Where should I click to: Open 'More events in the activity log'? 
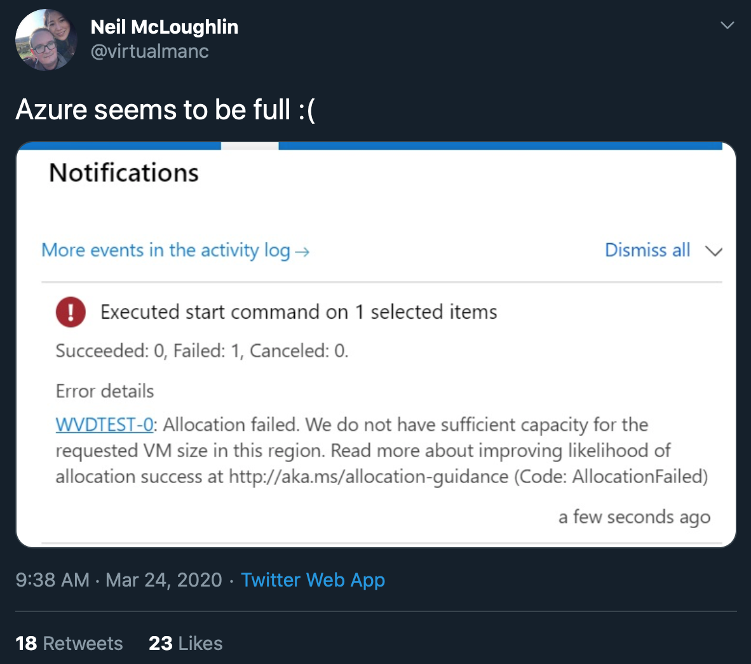[166, 250]
